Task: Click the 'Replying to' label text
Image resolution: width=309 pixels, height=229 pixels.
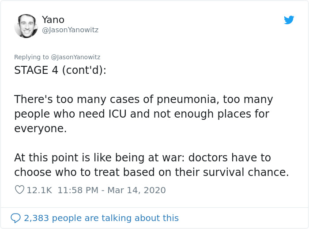Action: tap(31, 57)
